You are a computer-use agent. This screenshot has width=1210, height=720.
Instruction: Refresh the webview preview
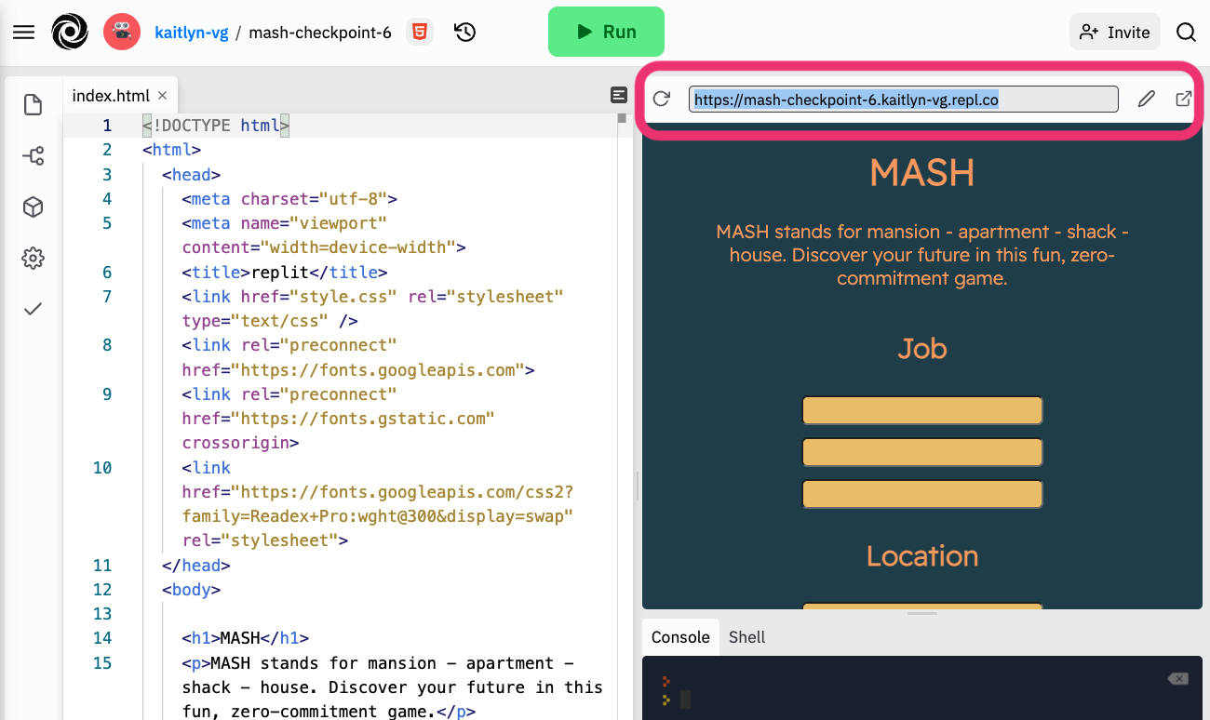click(x=662, y=99)
